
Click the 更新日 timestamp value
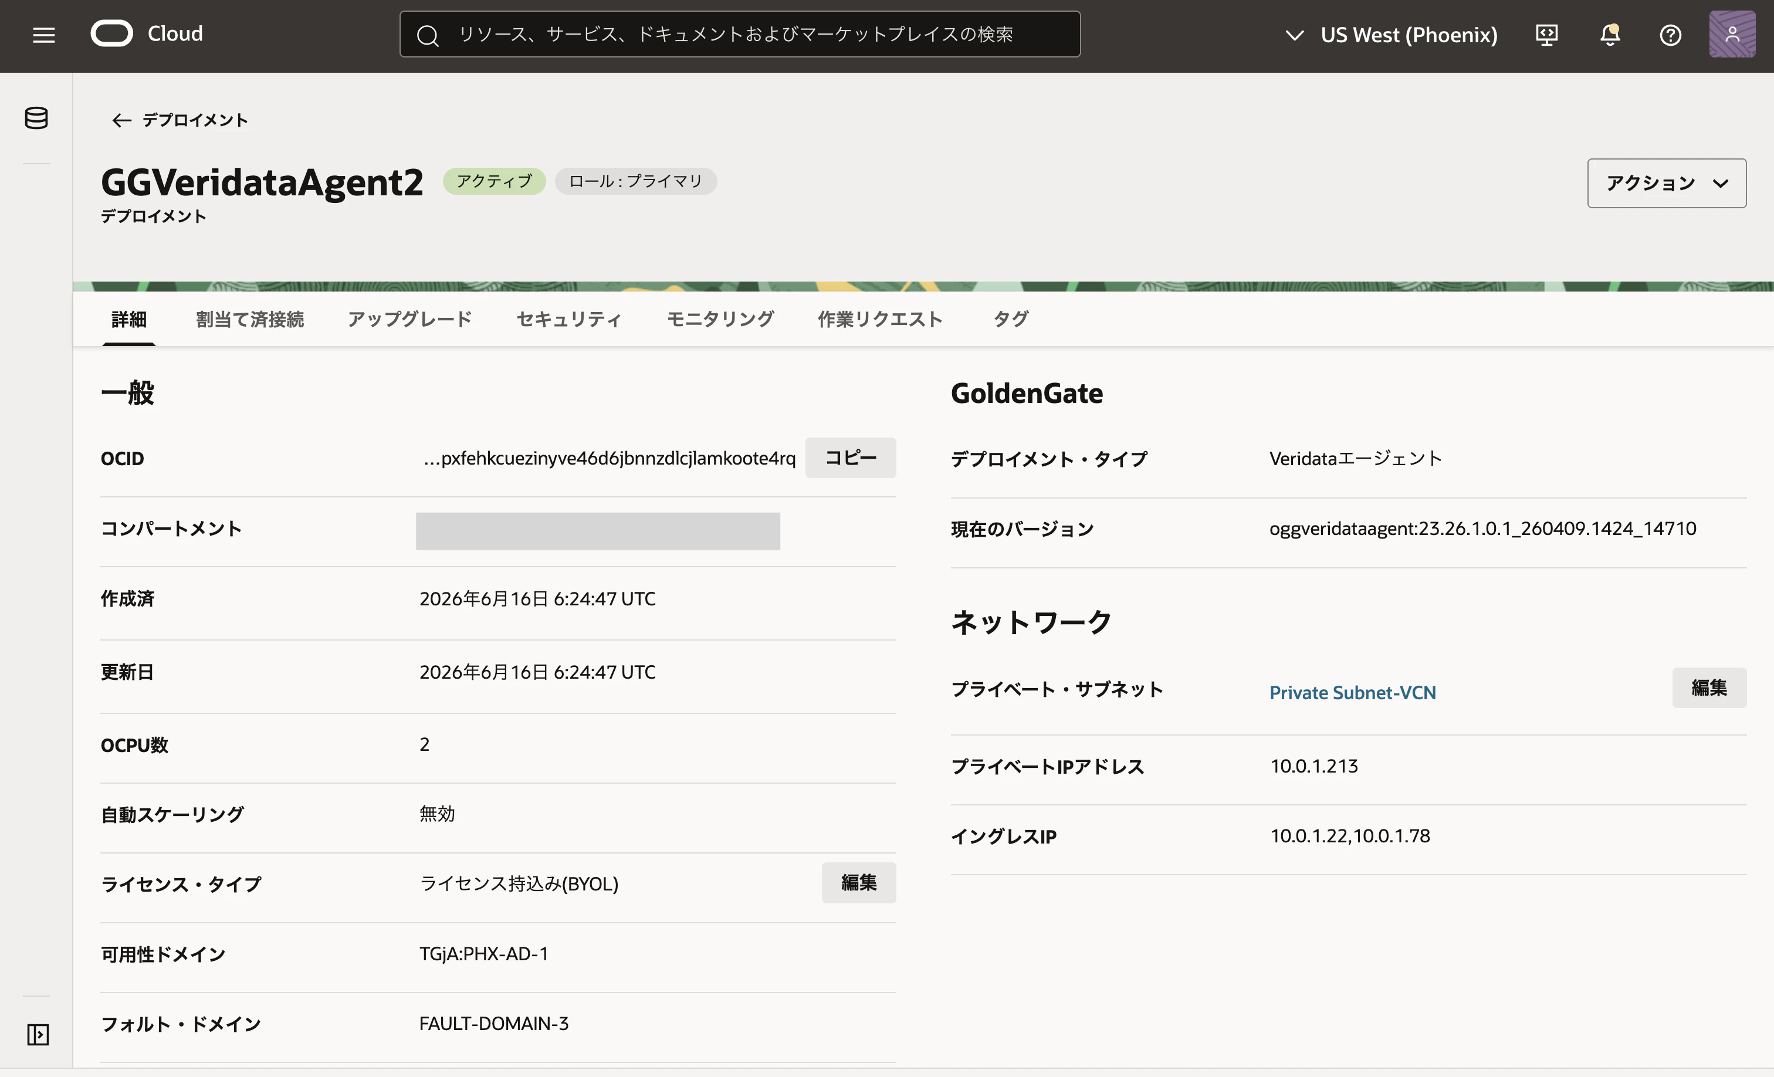click(x=537, y=672)
